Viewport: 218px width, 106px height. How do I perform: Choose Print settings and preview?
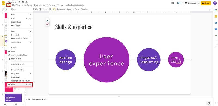[20, 81]
